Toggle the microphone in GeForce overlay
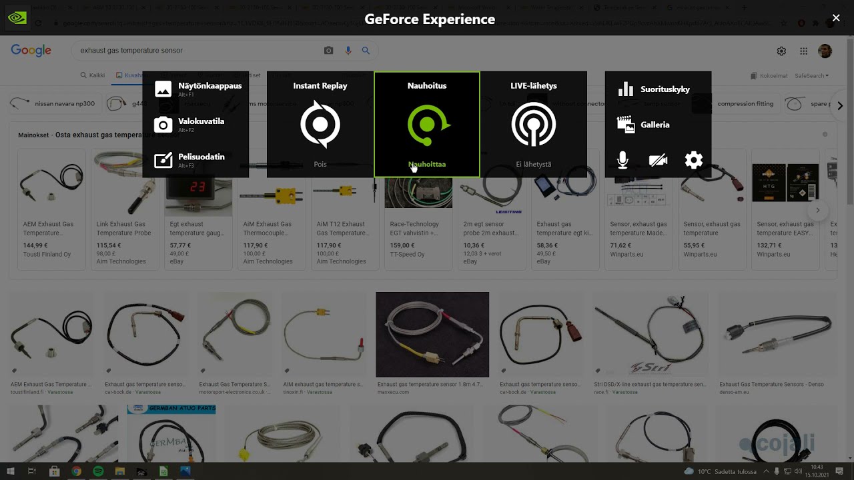 622,160
